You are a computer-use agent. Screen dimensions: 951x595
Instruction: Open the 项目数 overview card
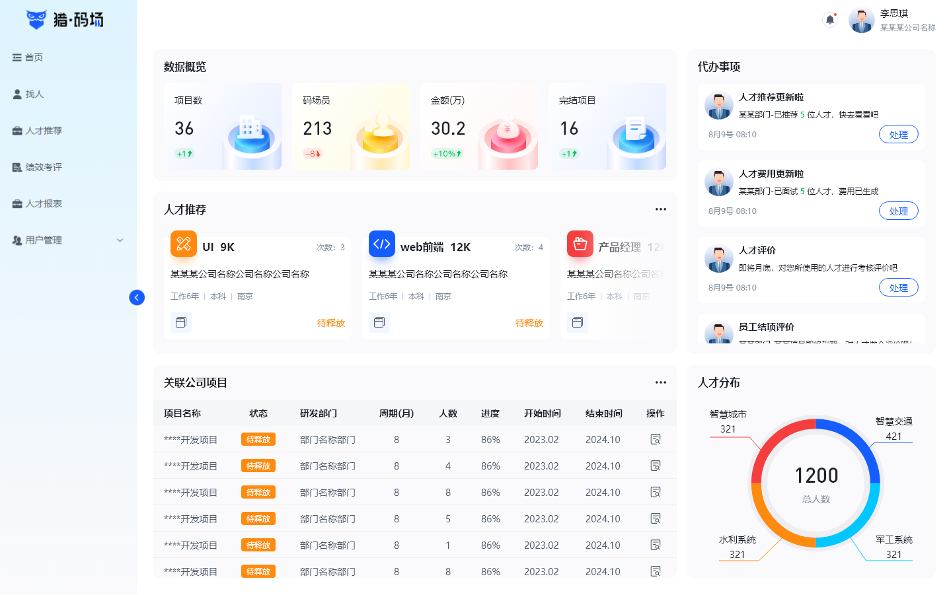click(x=222, y=127)
